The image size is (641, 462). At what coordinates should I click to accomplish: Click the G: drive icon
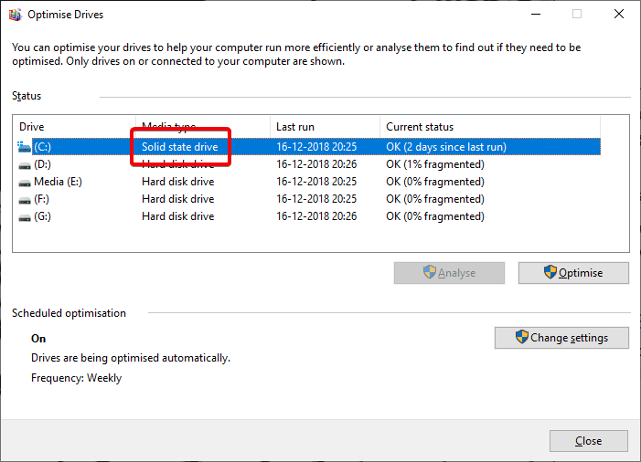(x=25, y=217)
